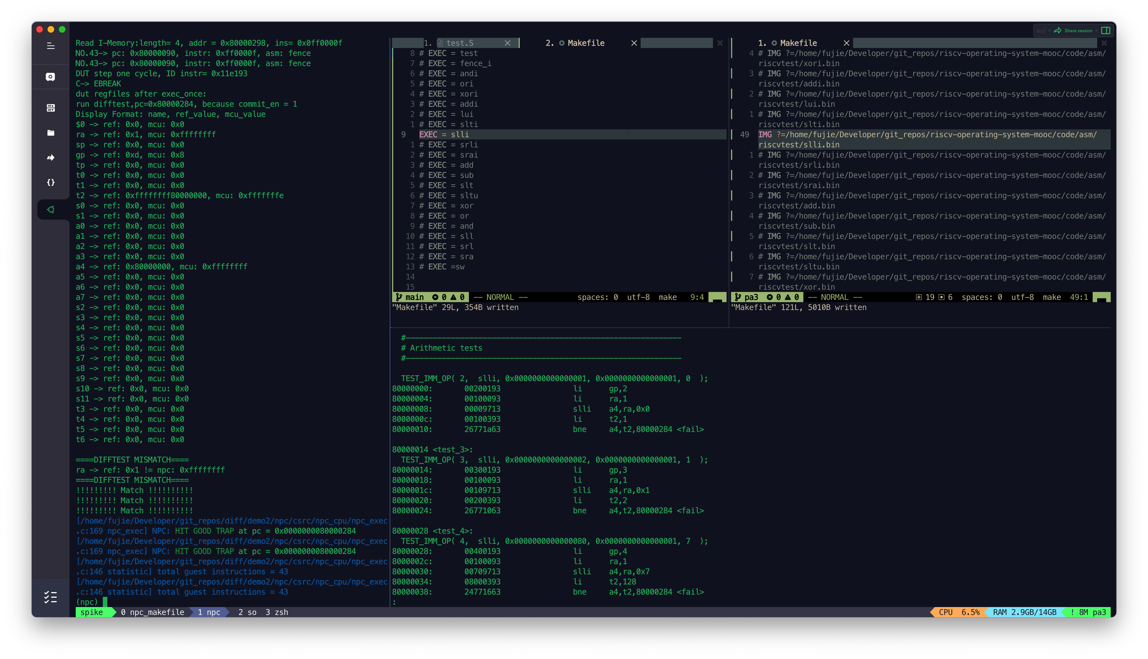Open the Hosts server icon in the sidebar
This screenshot has width=1148, height=659.
pos(51,108)
